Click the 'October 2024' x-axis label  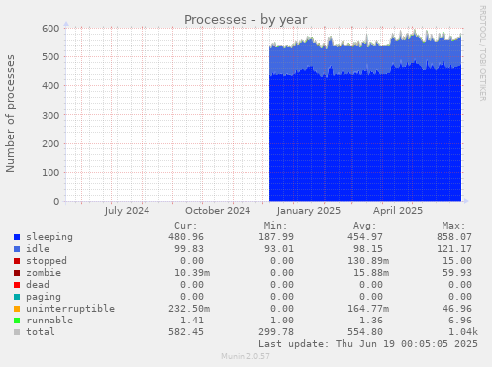click(218, 211)
